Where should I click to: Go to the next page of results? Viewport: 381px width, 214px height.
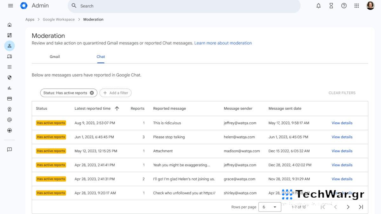point(348,207)
